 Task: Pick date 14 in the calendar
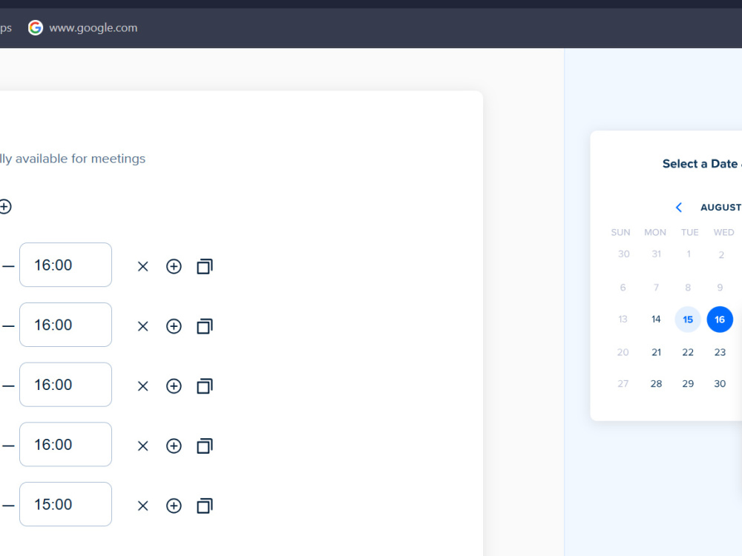656,319
